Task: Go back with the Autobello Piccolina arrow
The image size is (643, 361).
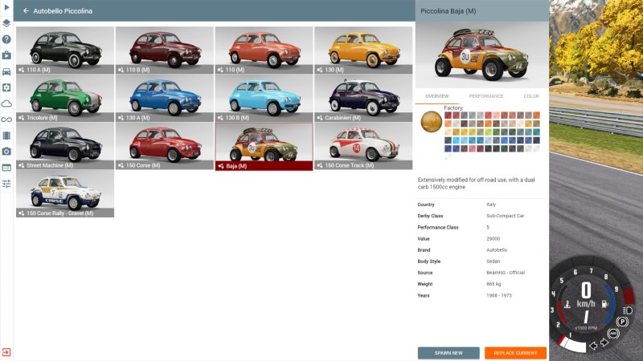Action: 26,11
